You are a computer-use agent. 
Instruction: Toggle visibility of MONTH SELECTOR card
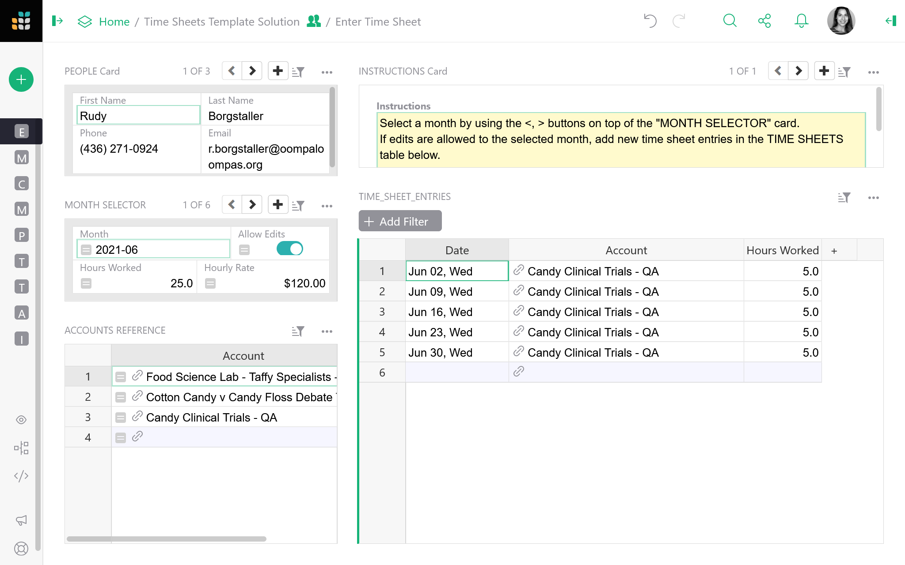coord(327,205)
